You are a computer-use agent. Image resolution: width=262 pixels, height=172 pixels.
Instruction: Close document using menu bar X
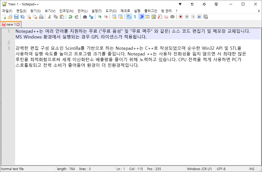259,11
